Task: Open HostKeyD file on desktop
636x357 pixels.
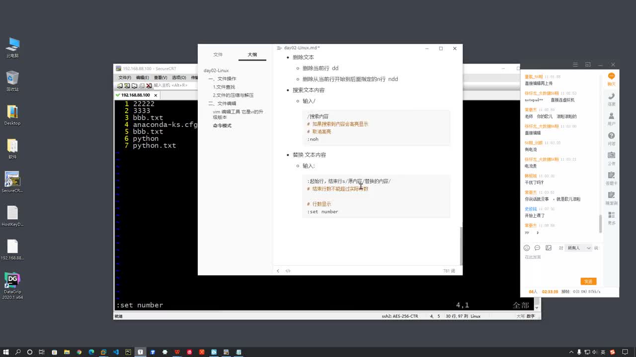Action: (x=12, y=216)
